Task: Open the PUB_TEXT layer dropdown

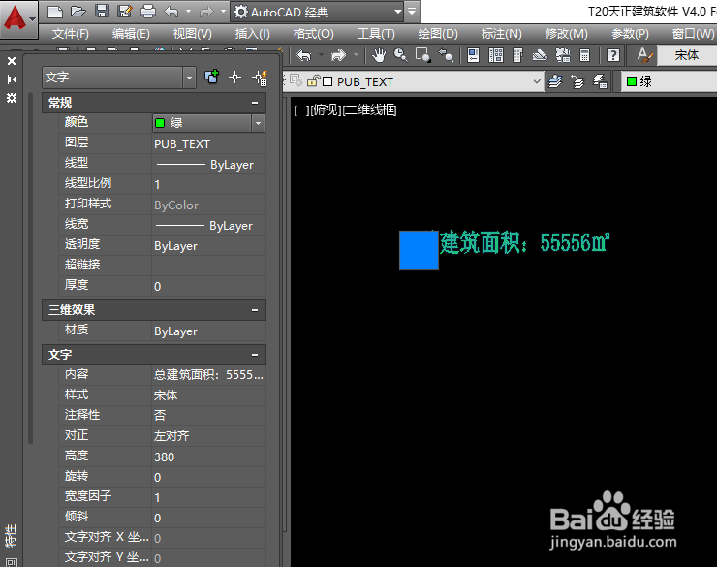Action: click(x=537, y=81)
